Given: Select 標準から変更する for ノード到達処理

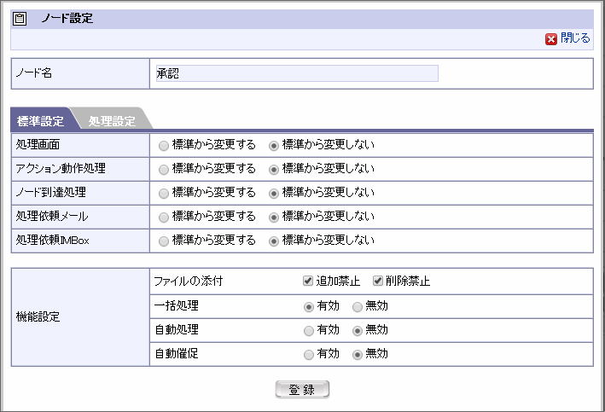Looking at the screenshot, I should (x=164, y=194).
